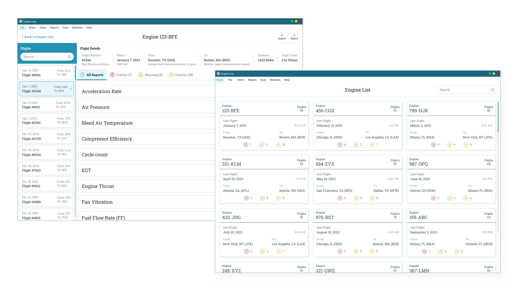Click the Import icon
The image size is (519, 291).
coord(282,35)
